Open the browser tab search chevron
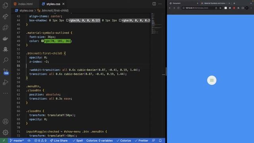 (251, 3)
